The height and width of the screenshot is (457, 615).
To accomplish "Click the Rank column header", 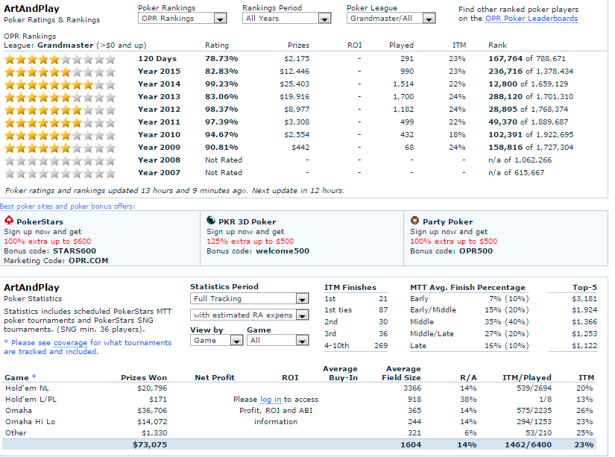I will pyautogui.click(x=497, y=45).
